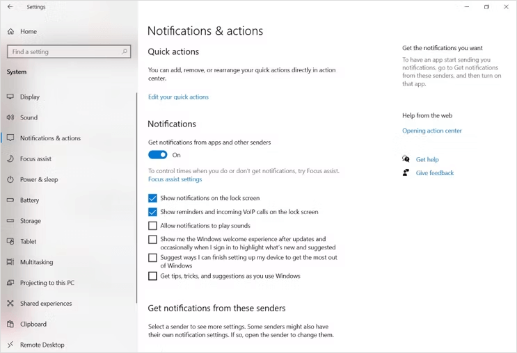This screenshot has width=517, height=353.
Task: Maximize the Settings window
Action: pos(486,6)
